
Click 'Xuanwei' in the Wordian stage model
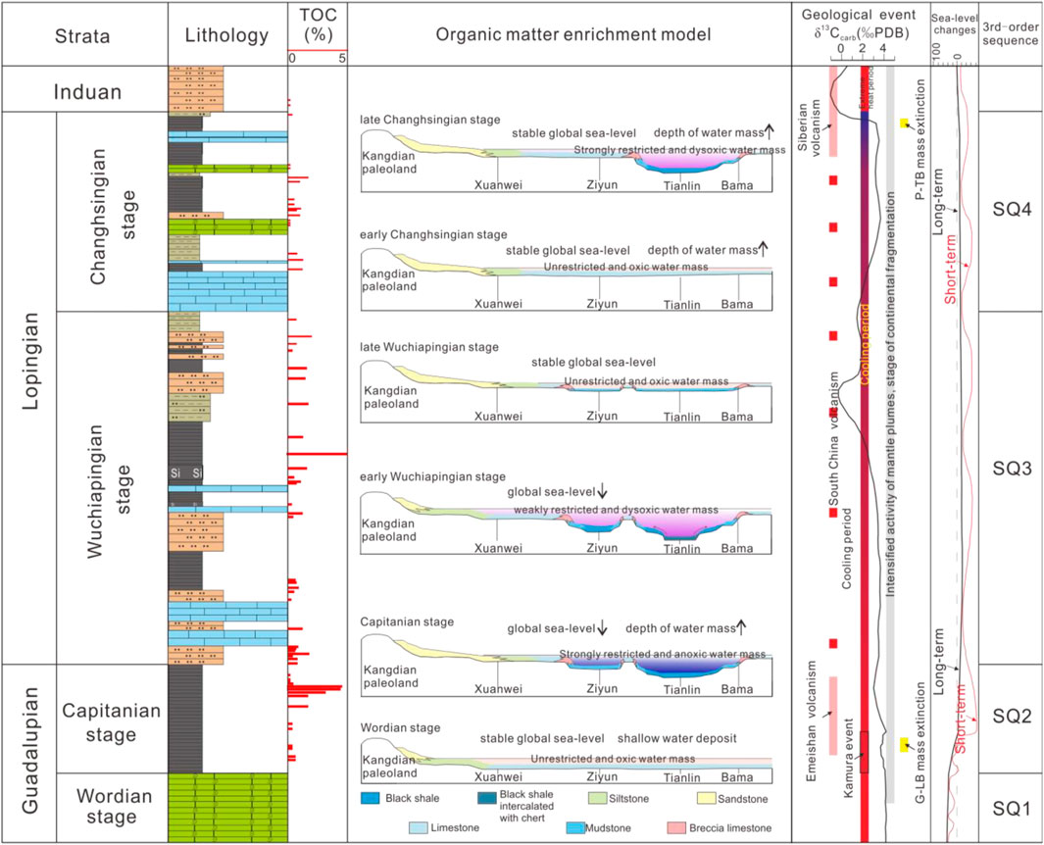(498, 777)
